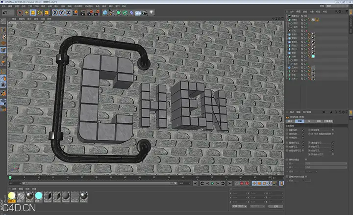This screenshot has height=215, width=353.
Task: Activate the Scale tool
Action: [x=33, y=13]
